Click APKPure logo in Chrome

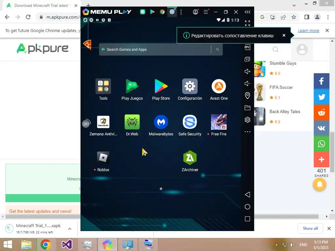point(43,48)
